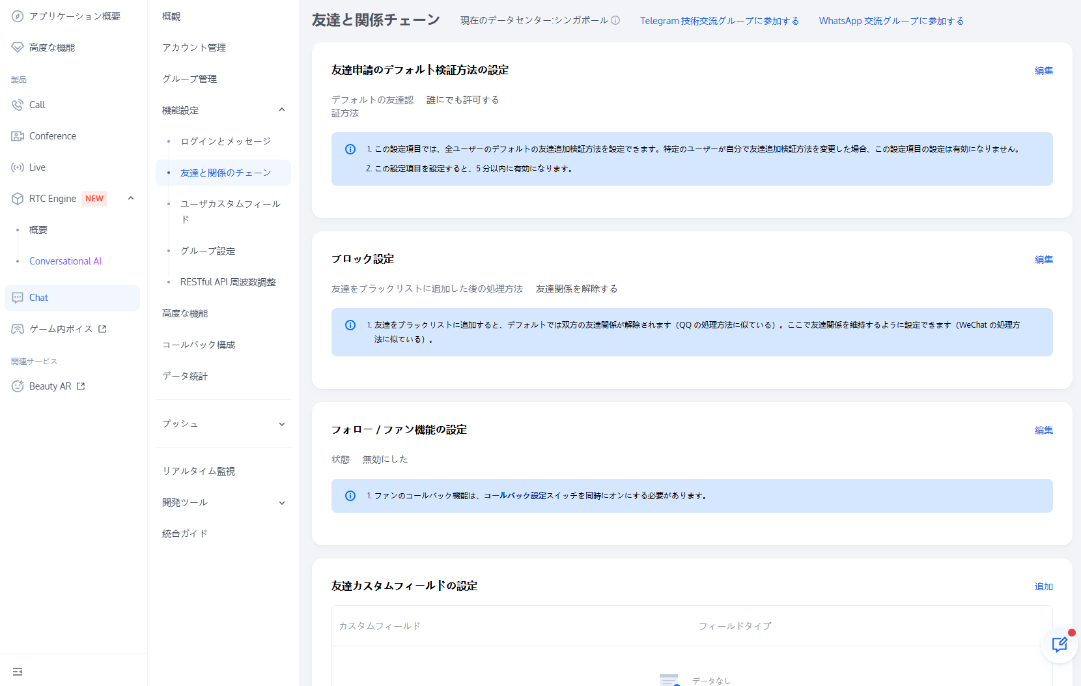Screen dimensions: 1081x686
Task: Click Telegram 技術交流グループに参加する link
Action: (x=720, y=21)
